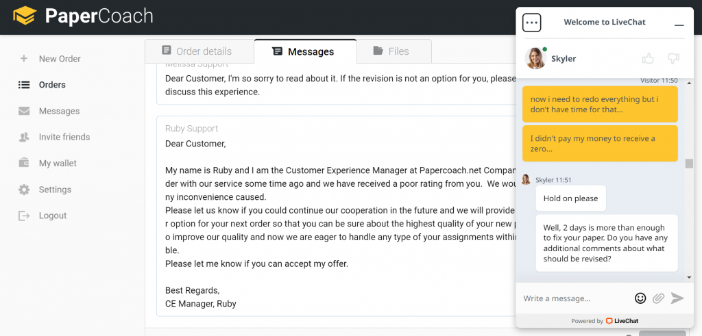The image size is (702, 336).
Task: Send the chat message arrow
Action: pyautogui.click(x=677, y=298)
